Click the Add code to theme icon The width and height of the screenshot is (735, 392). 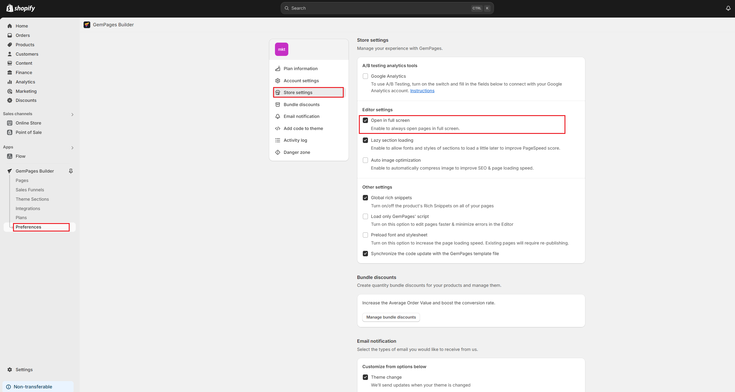(x=277, y=128)
